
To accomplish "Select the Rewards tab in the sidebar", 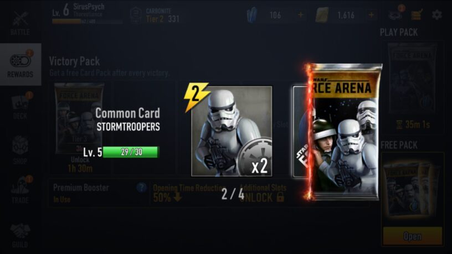I will click(20, 64).
